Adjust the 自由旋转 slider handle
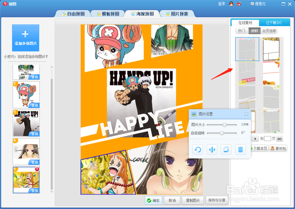Screen dimensions: 295x209 pyautogui.click(x=222, y=133)
